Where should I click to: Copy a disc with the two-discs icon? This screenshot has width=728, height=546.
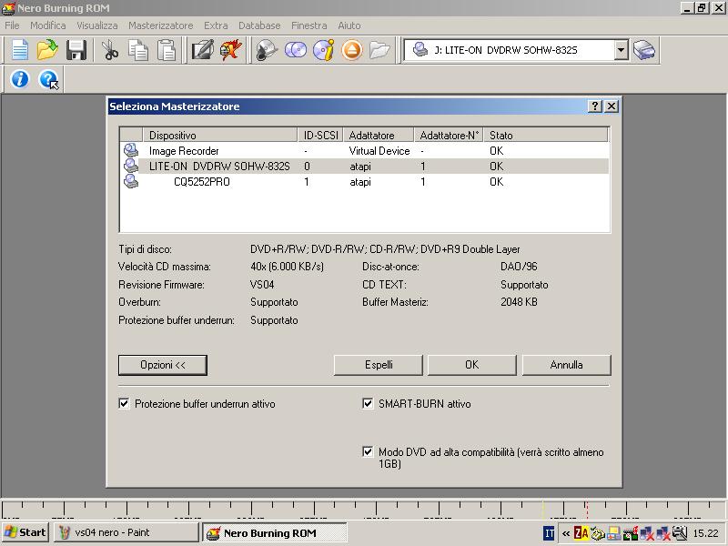[x=295, y=50]
